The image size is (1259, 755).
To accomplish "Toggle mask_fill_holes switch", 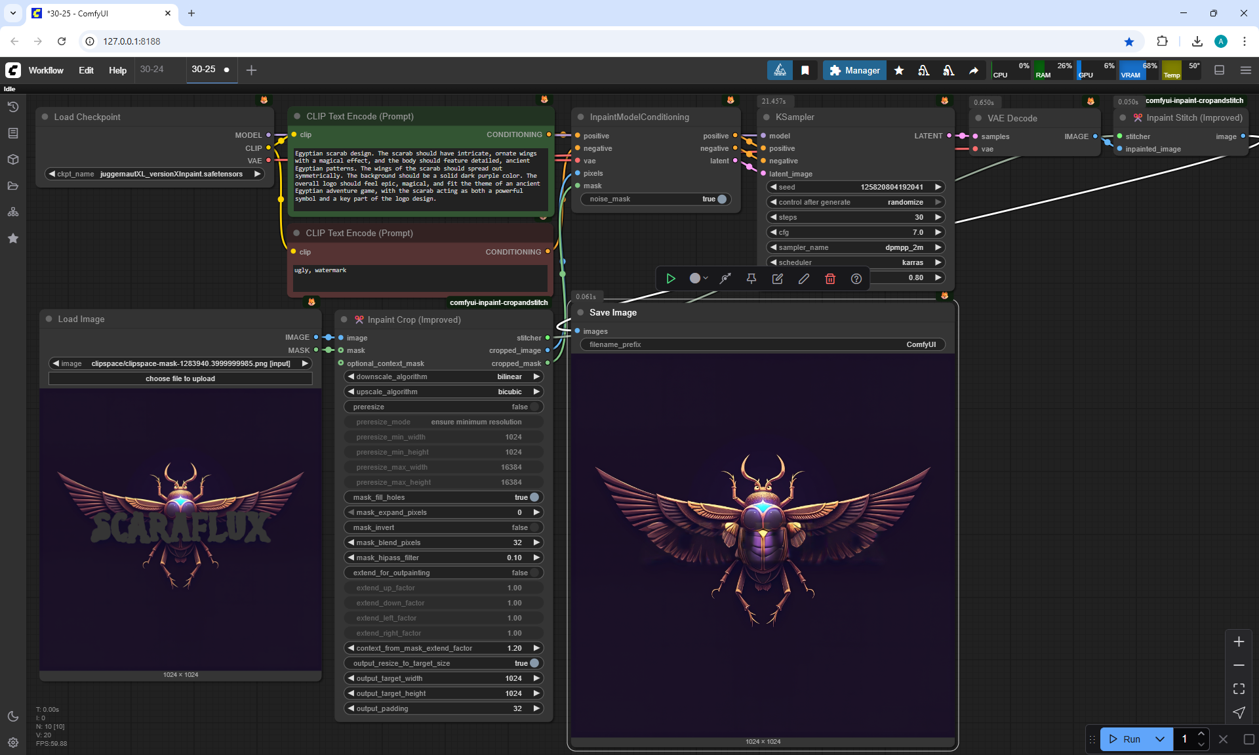I will pos(534,497).
